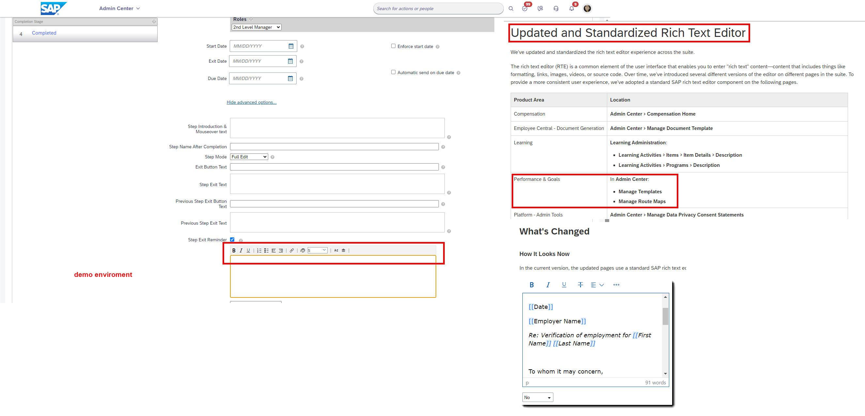Click the indent icon in reminder editor

pos(281,250)
